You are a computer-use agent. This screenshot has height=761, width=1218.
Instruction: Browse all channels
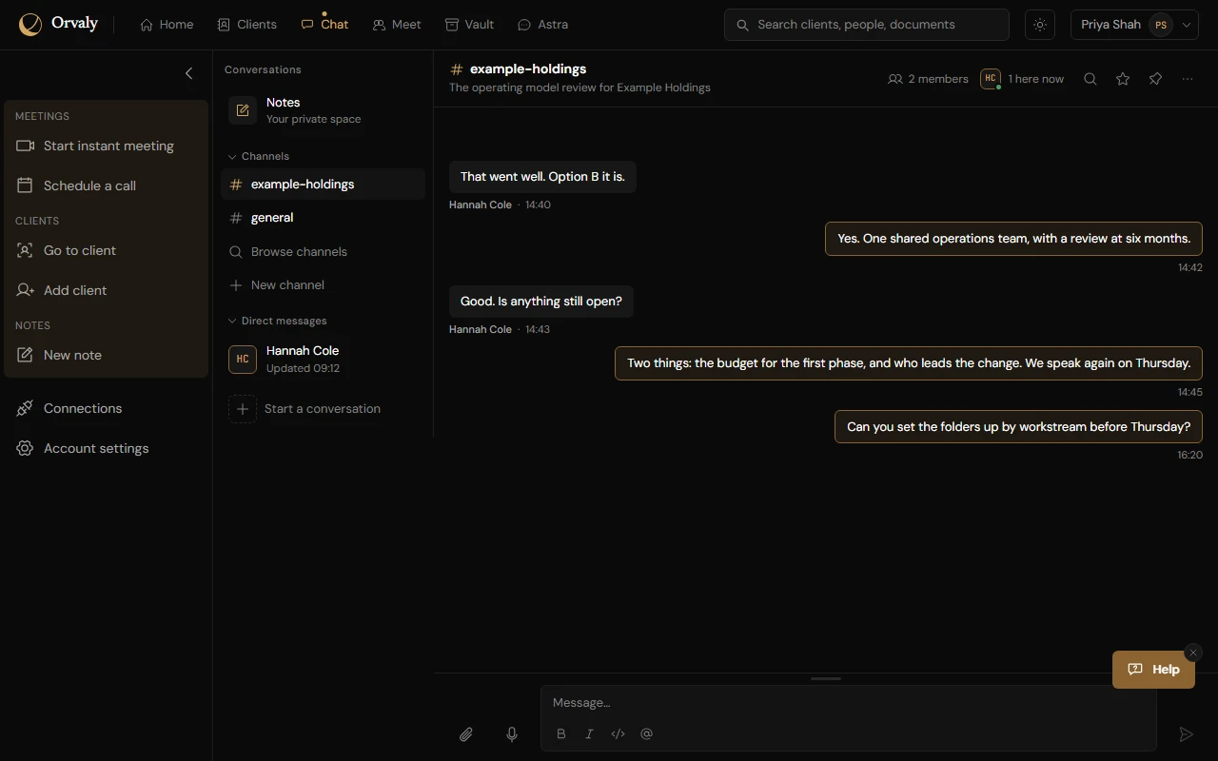pos(323,252)
